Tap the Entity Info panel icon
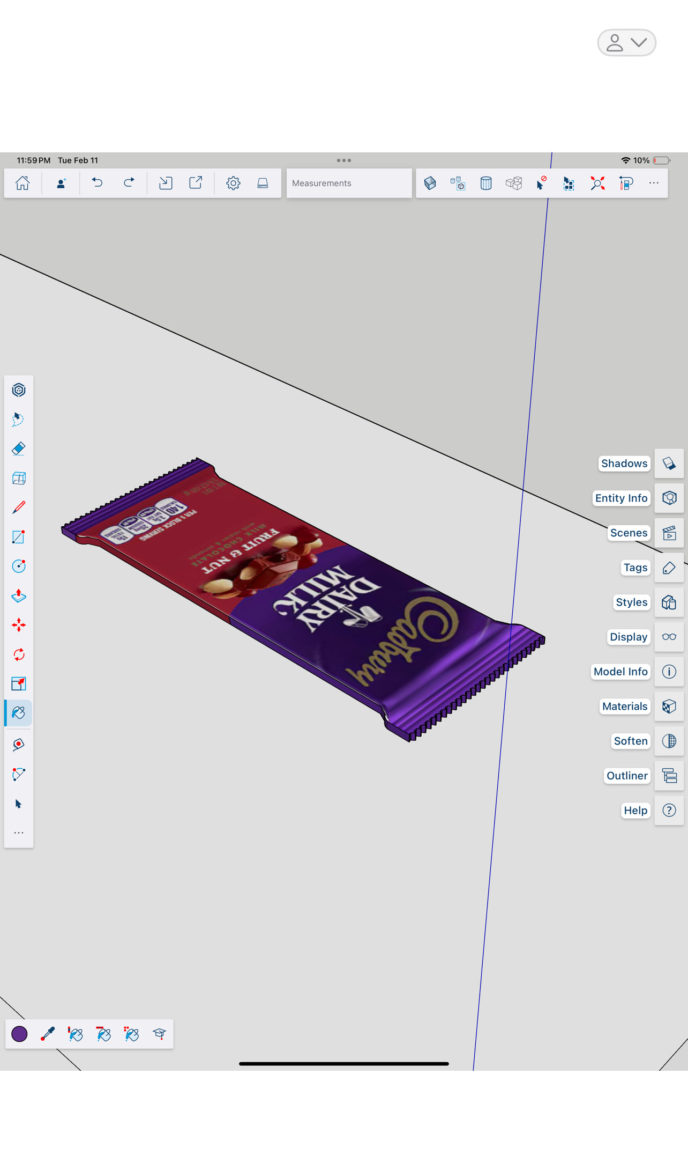688x1155 pixels. pos(669,498)
